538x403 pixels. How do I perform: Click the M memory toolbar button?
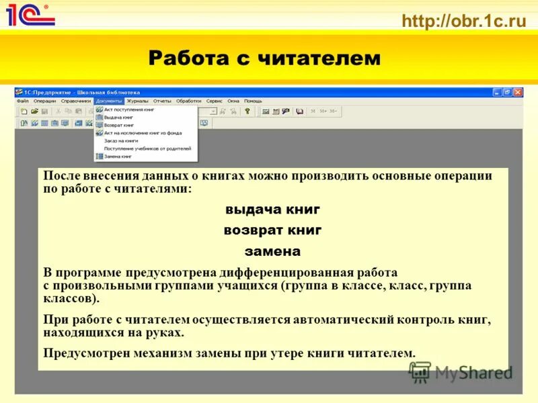click(x=313, y=111)
